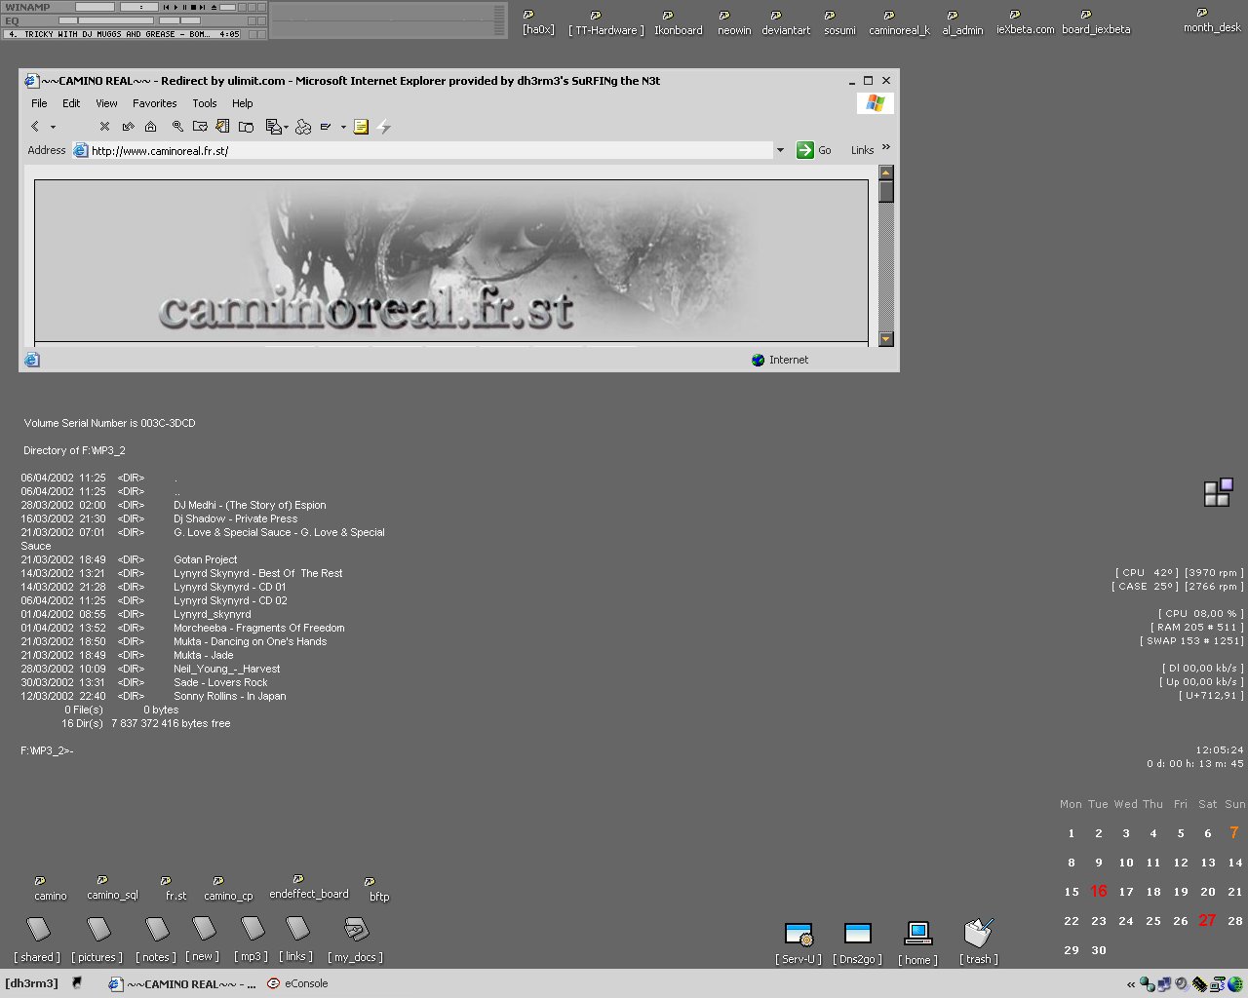Viewport: 1248px width, 998px height.
Task: Click the four-squares desktop pager icon
Action: click(x=1218, y=492)
